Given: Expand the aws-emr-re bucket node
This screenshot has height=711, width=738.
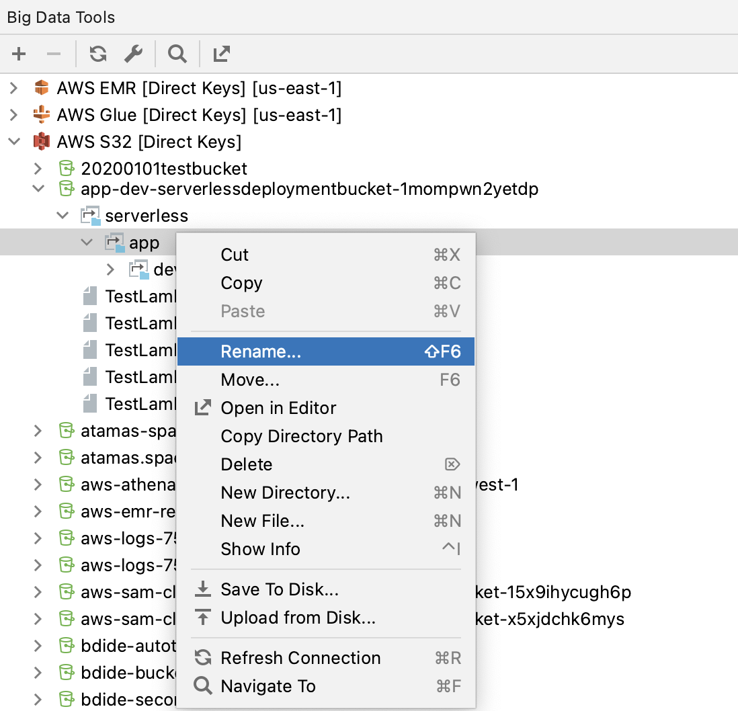Looking at the screenshot, I should (38, 511).
